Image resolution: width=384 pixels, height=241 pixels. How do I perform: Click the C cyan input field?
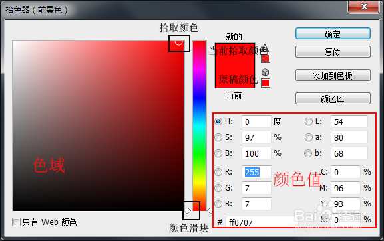[345, 172]
